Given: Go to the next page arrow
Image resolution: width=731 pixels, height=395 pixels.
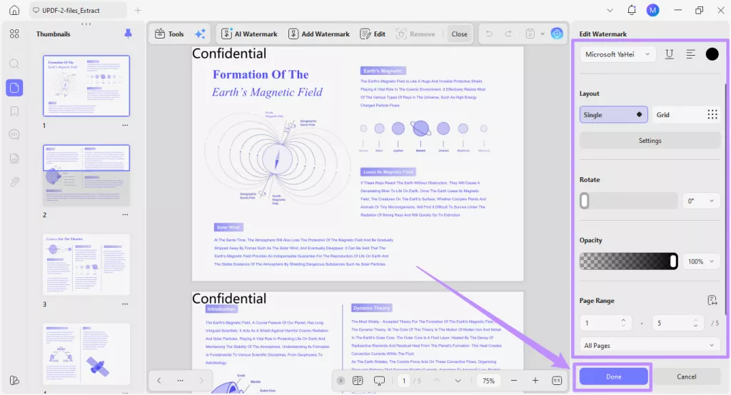Looking at the screenshot, I should click(458, 381).
